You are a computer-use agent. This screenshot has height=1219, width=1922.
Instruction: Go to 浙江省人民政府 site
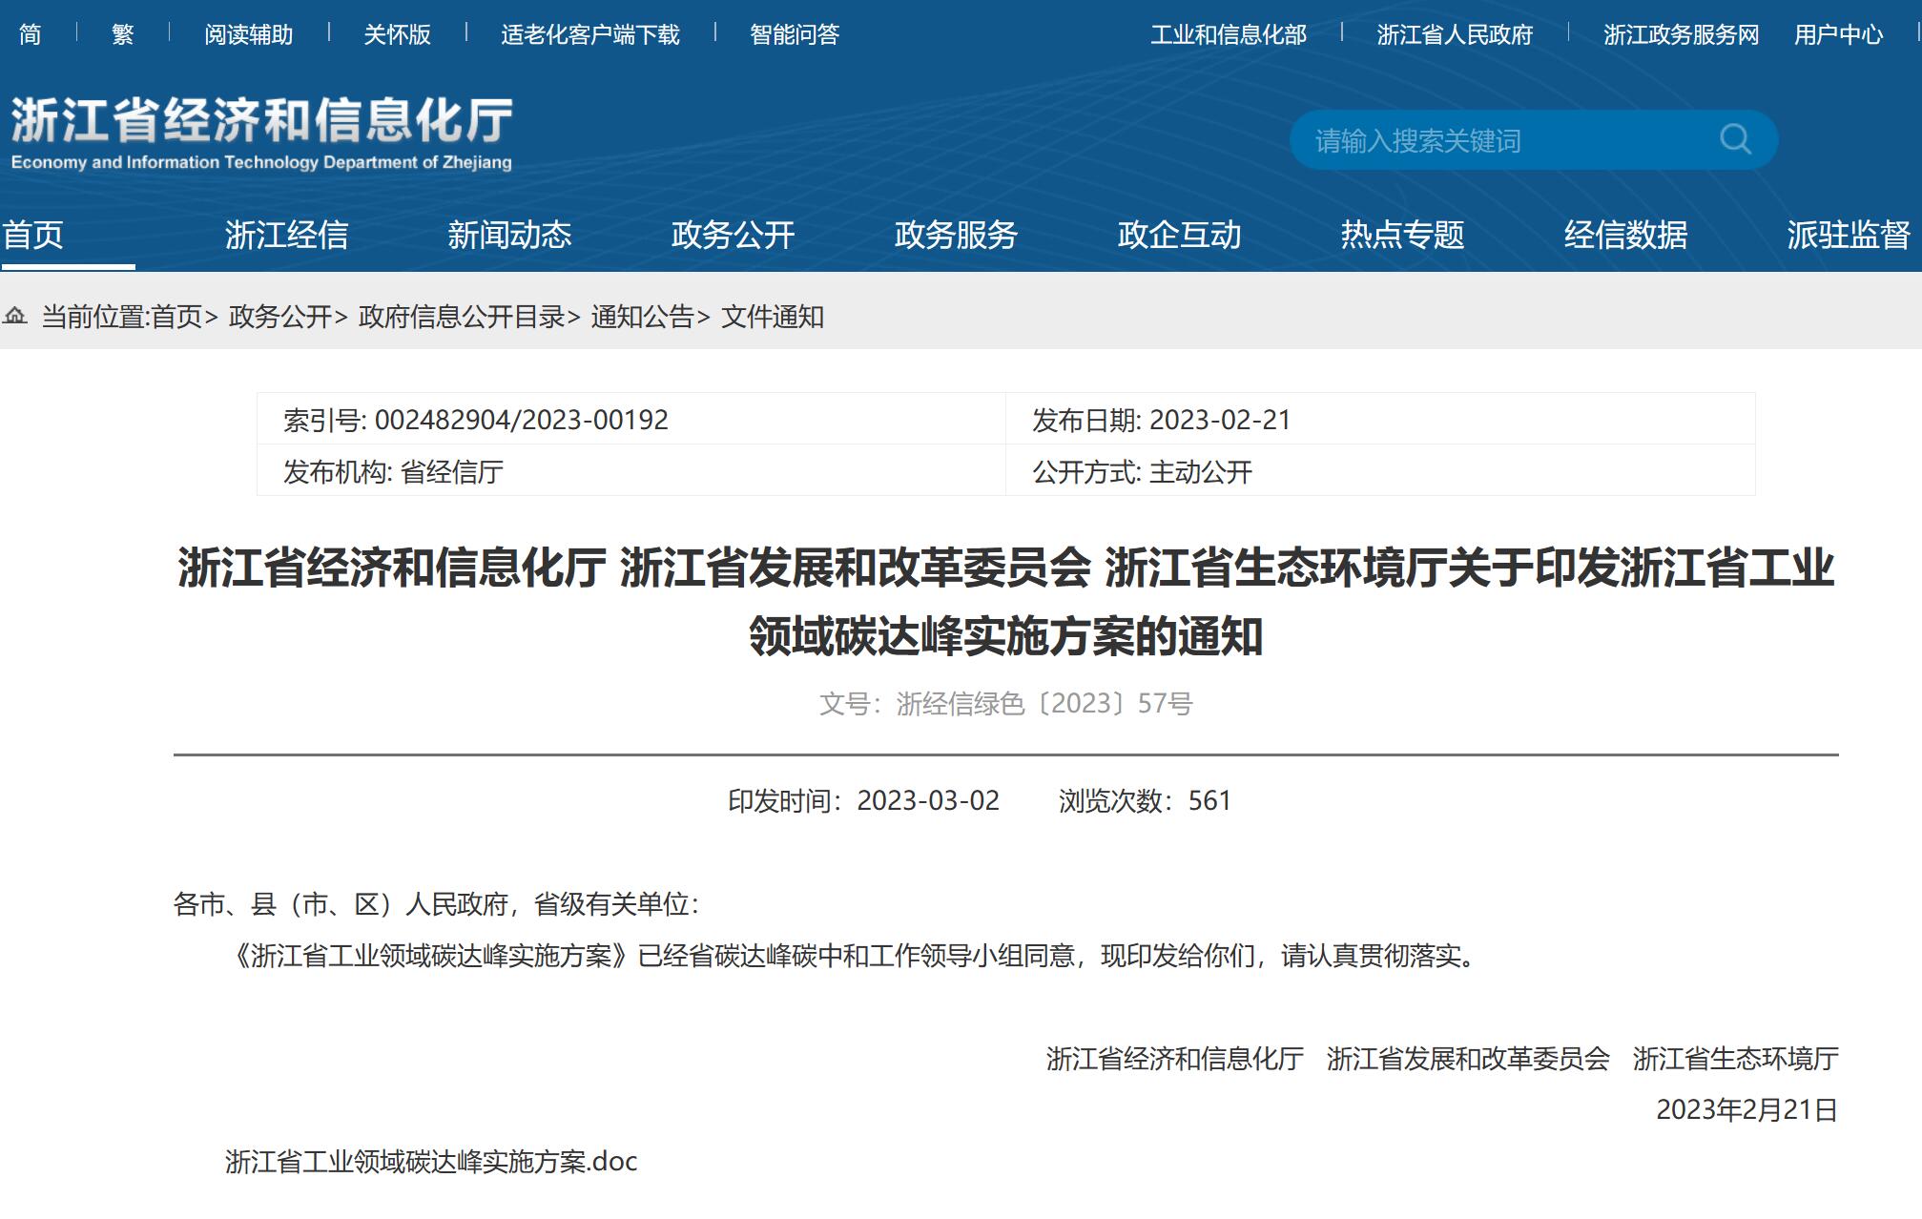click(1455, 34)
